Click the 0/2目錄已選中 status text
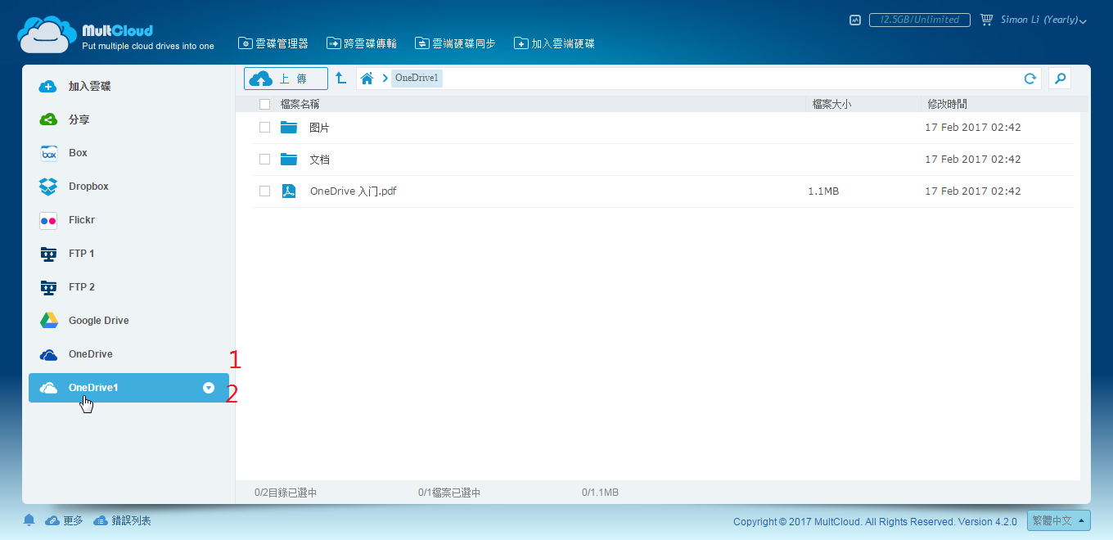This screenshot has height=540, width=1113. click(x=286, y=493)
